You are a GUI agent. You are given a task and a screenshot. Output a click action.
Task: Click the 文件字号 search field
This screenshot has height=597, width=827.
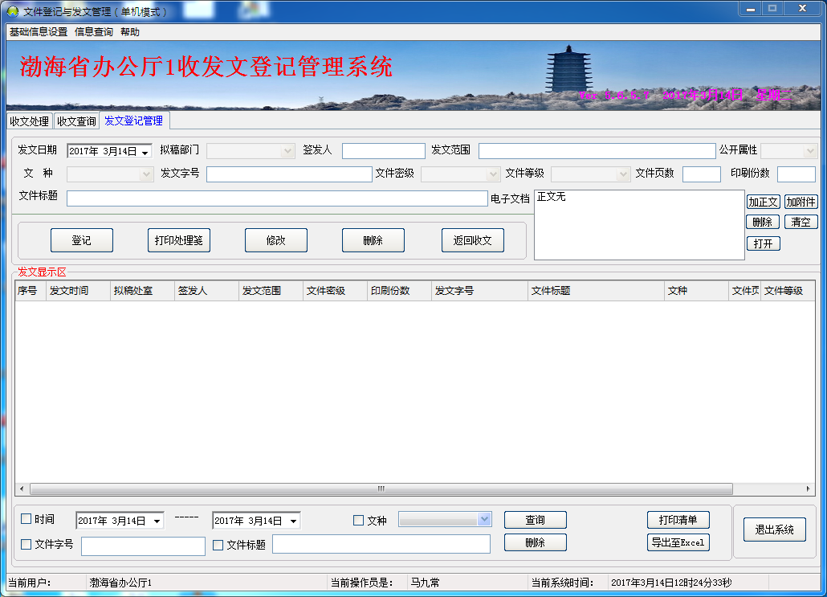[x=143, y=546]
